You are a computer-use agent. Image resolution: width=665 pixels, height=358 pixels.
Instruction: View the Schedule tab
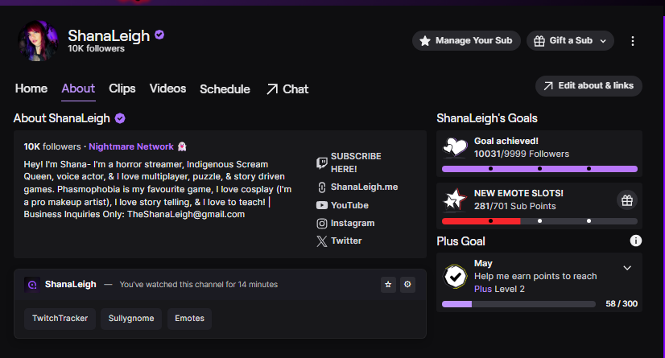225,89
